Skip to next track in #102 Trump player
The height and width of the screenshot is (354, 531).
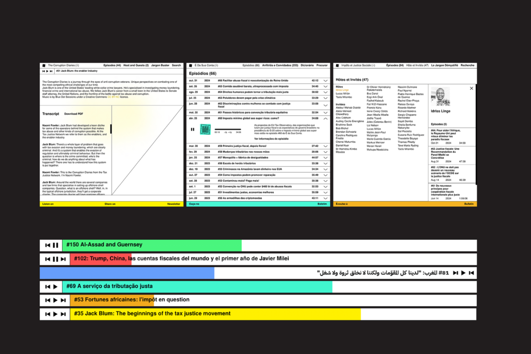(63, 259)
